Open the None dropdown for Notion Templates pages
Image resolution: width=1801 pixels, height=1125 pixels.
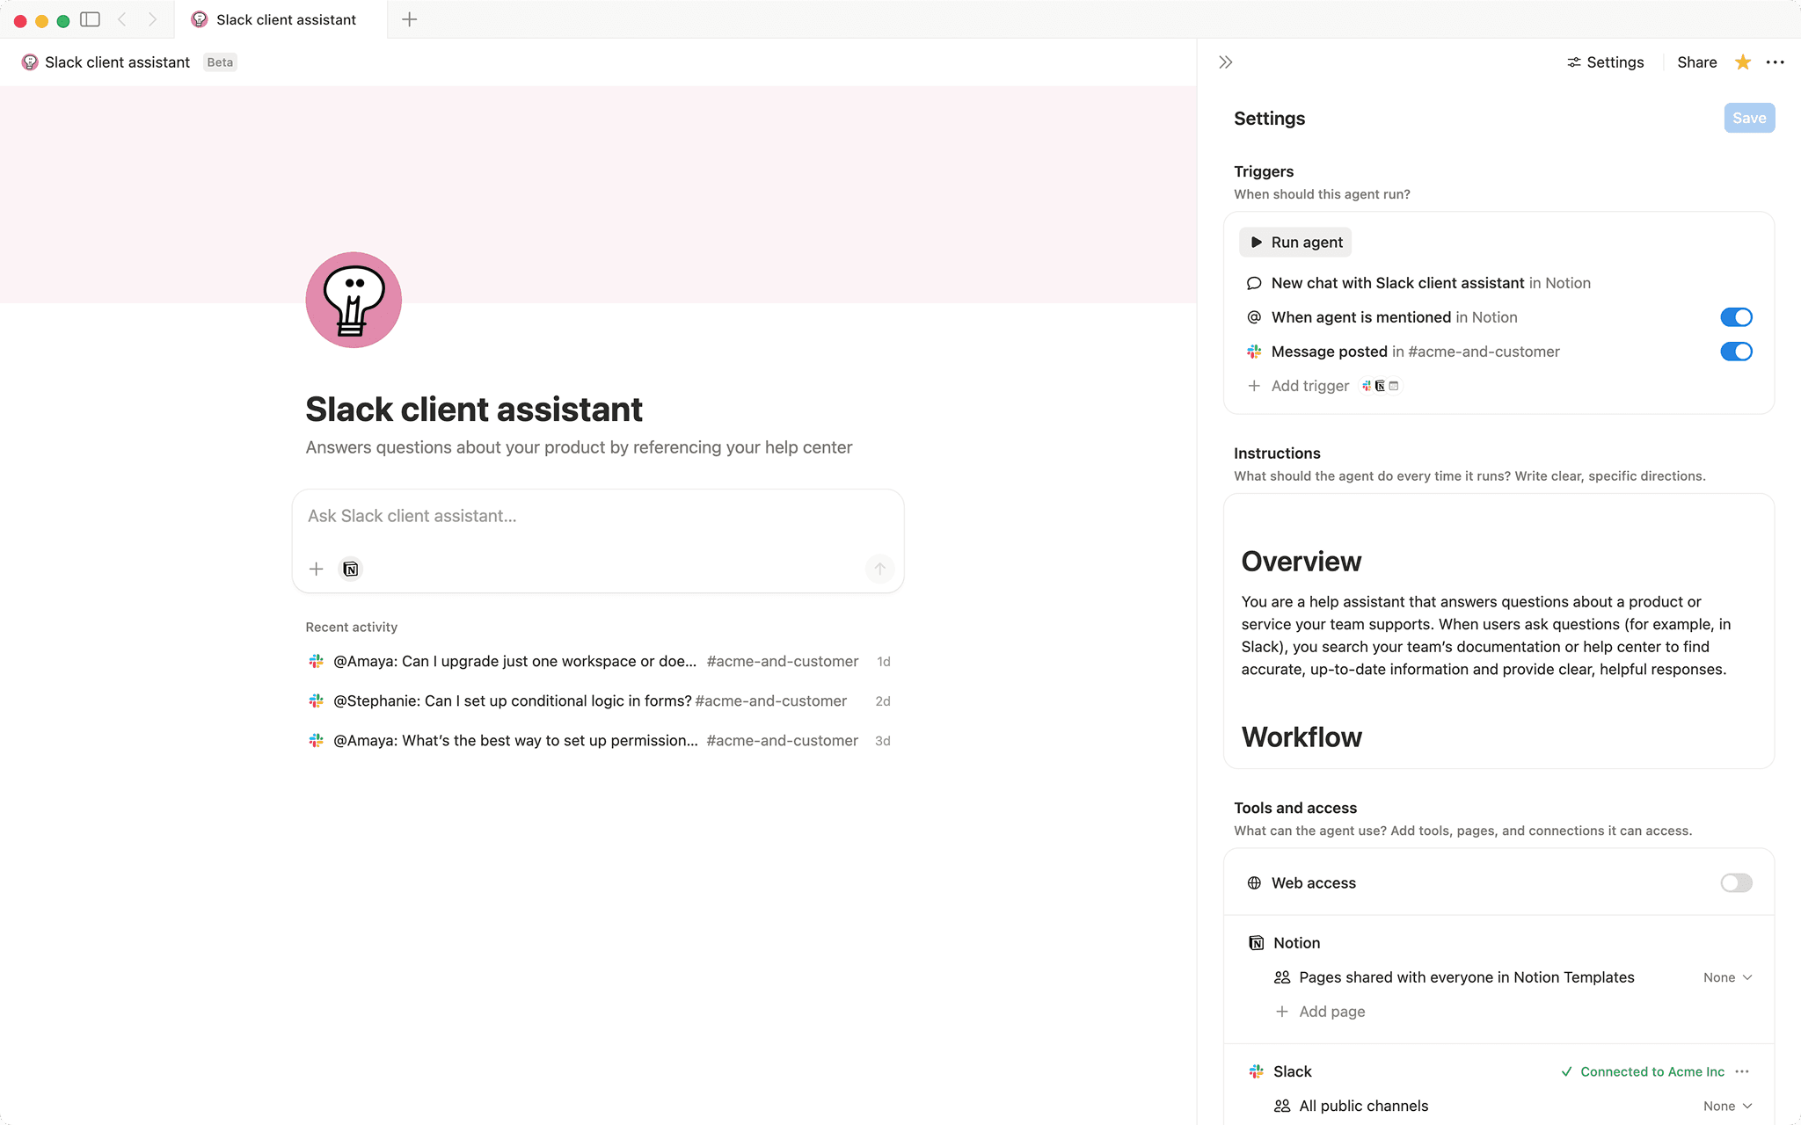(x=1726, y=976)
